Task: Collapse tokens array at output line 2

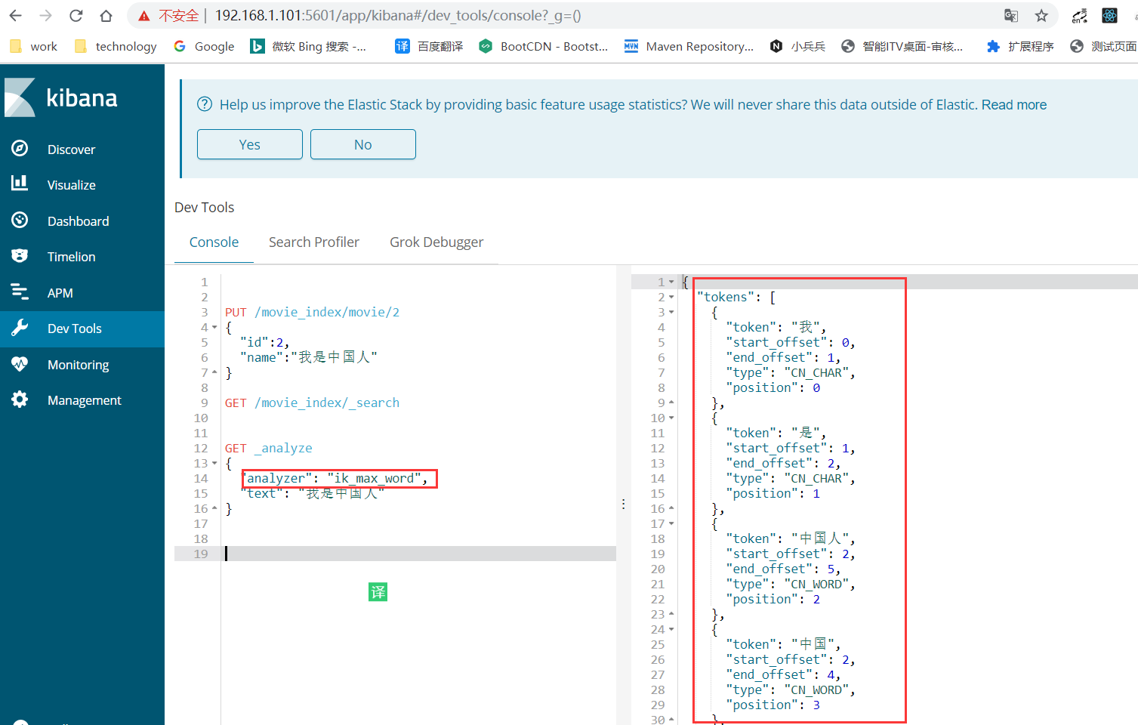Action: [x=671, y=298]
